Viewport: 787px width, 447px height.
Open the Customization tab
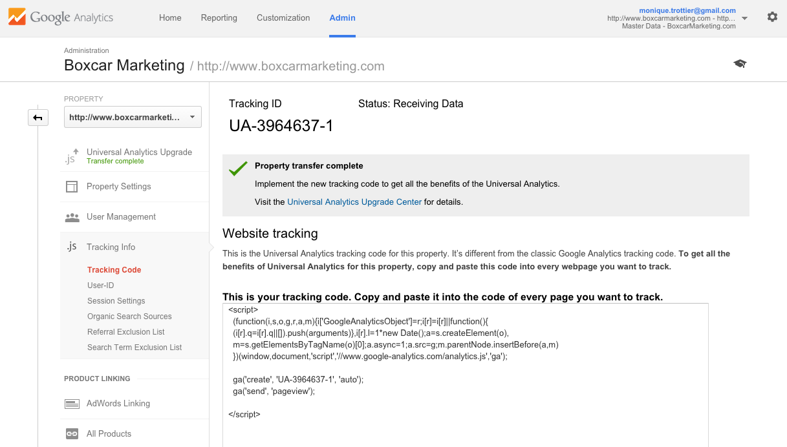283,17
